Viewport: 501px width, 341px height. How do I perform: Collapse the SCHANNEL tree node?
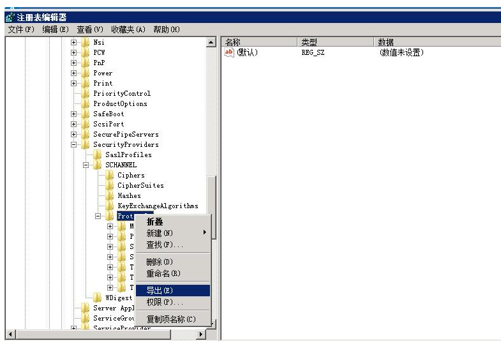[86, 165]
